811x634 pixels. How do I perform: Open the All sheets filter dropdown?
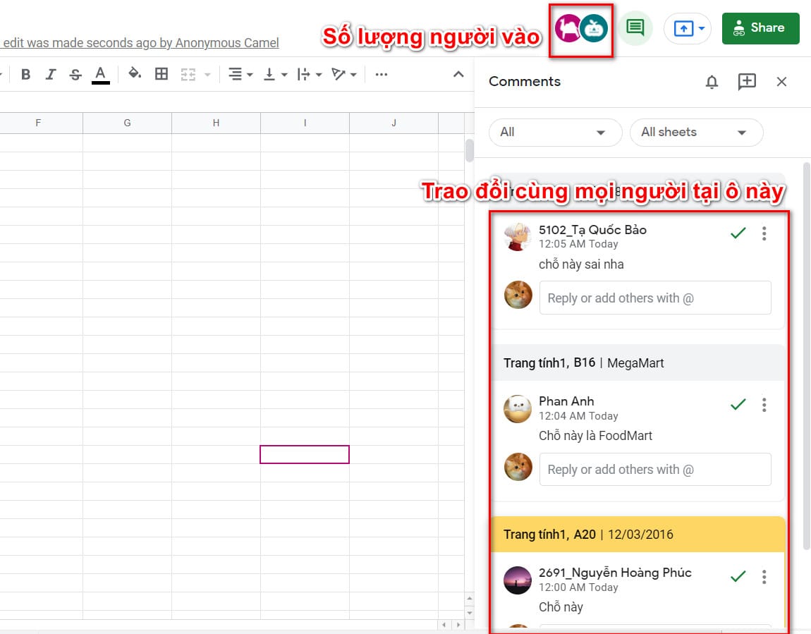695,133
